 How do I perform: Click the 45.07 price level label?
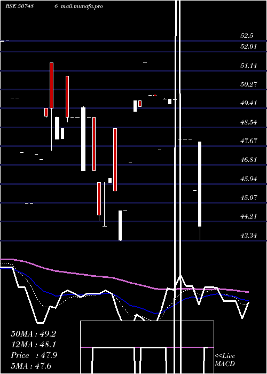tap(249, 198)
